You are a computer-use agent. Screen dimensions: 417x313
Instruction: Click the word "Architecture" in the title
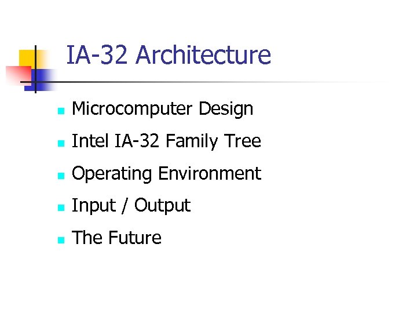(x=203, y=56)
